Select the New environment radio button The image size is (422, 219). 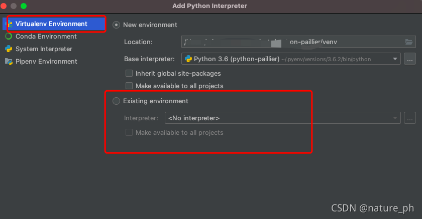click(x=116, y=25)
